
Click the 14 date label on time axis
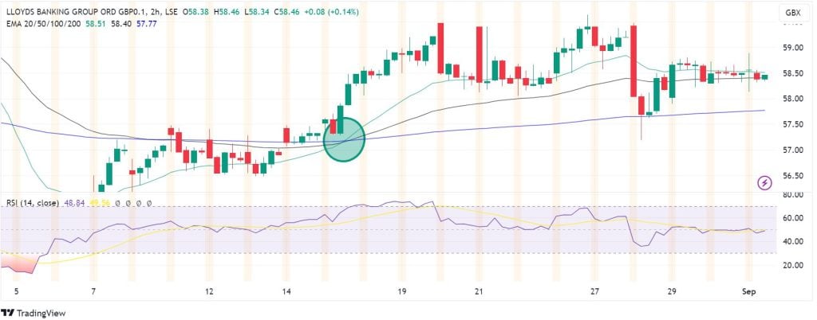point(286,292)
